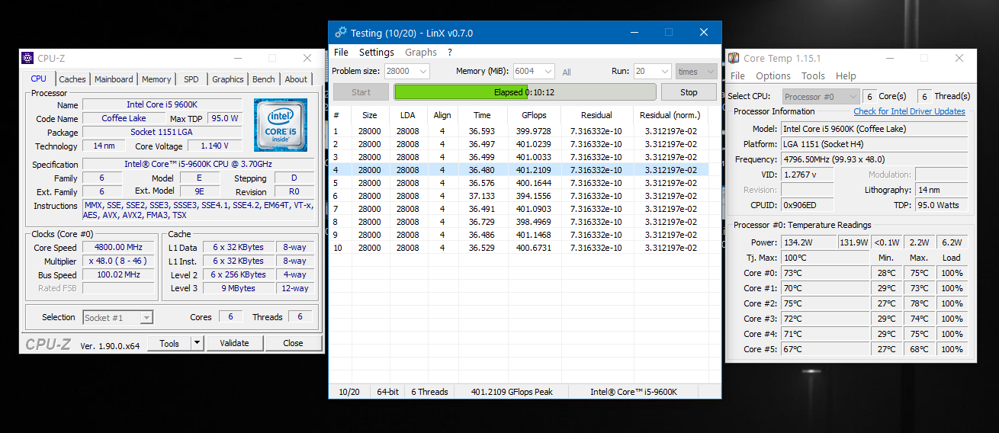Open the Graphs menu in LinX
Viewport: 999px width, 433px height.
point(421,53)
